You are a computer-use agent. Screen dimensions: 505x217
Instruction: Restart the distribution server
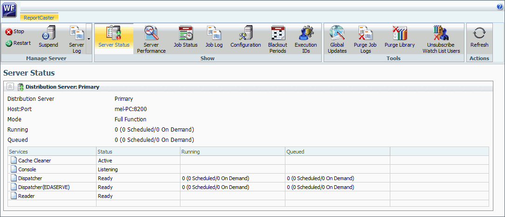[x=18, y=43]
